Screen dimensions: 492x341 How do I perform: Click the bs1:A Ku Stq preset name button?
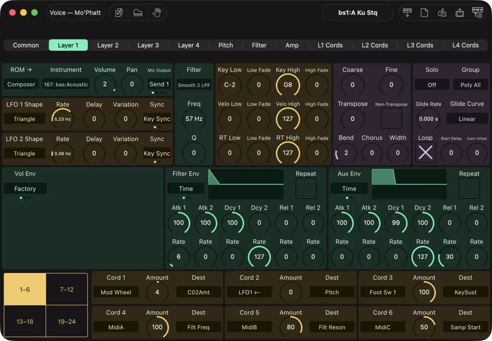[x=358, y=13]
